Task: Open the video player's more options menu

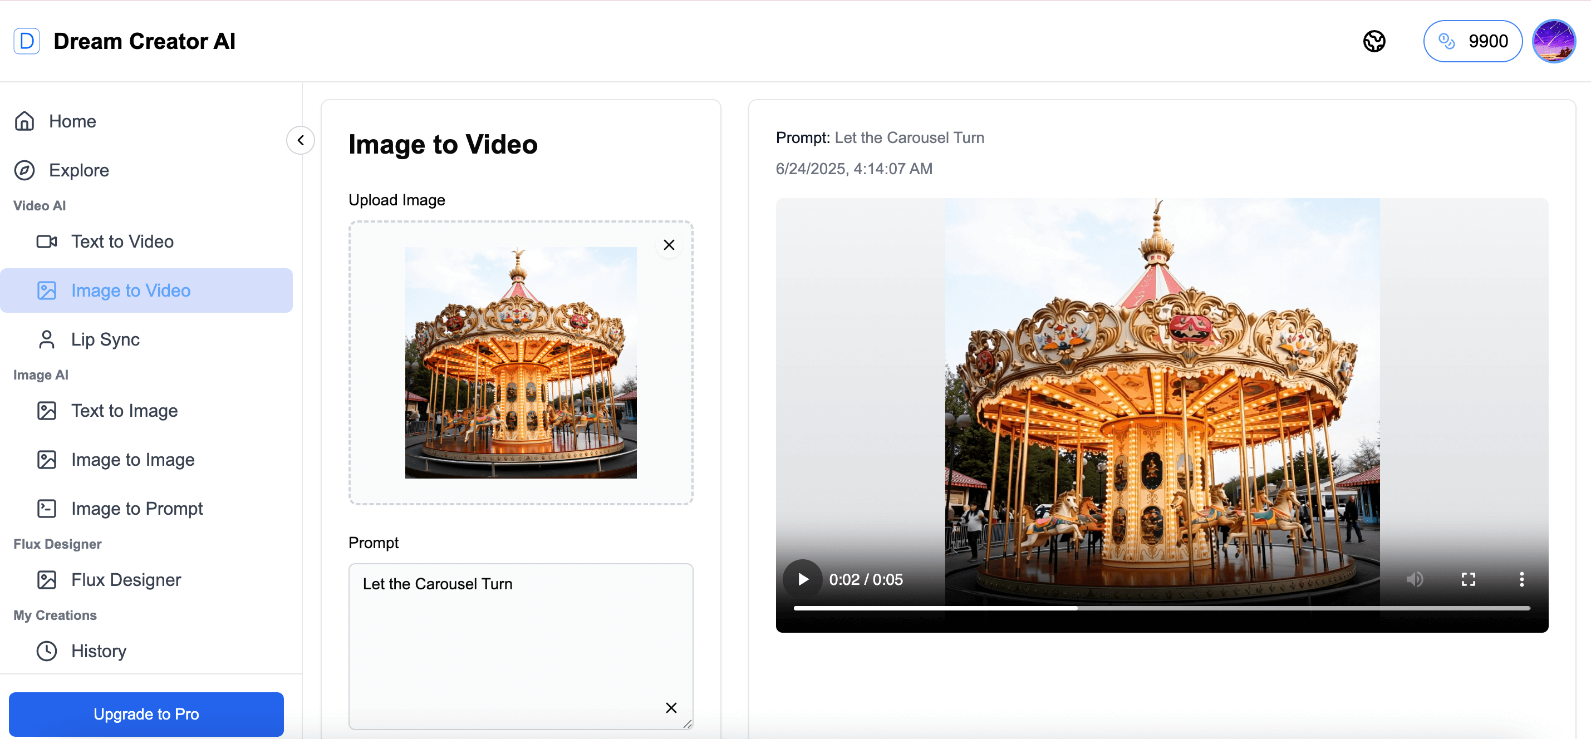Action: (1523, 579)
